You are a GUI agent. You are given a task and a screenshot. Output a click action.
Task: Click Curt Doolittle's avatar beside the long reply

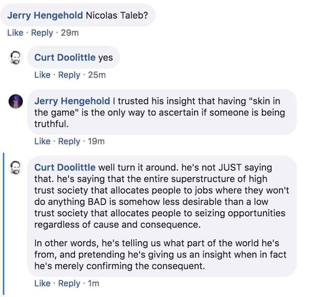(16, 167)
